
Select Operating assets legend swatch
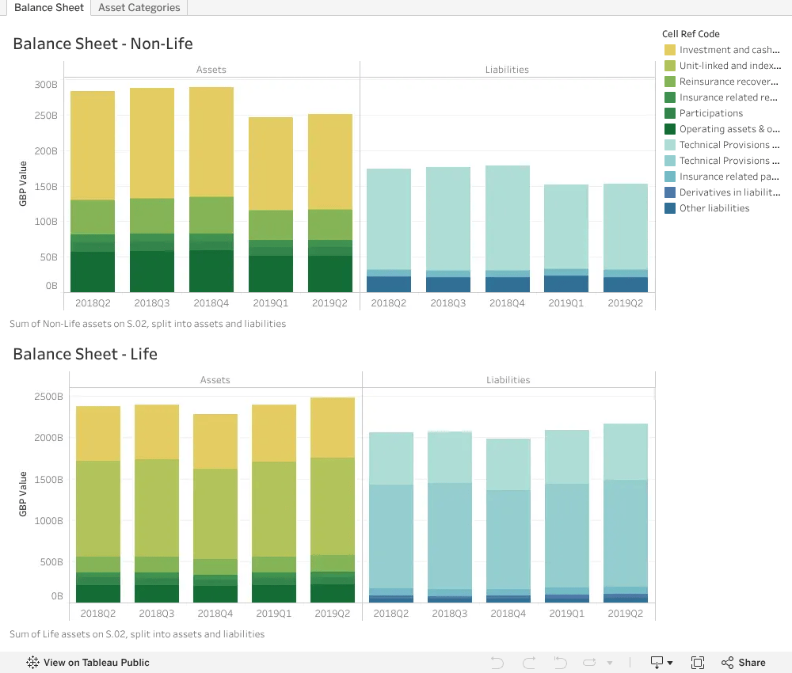coord(670,129)
